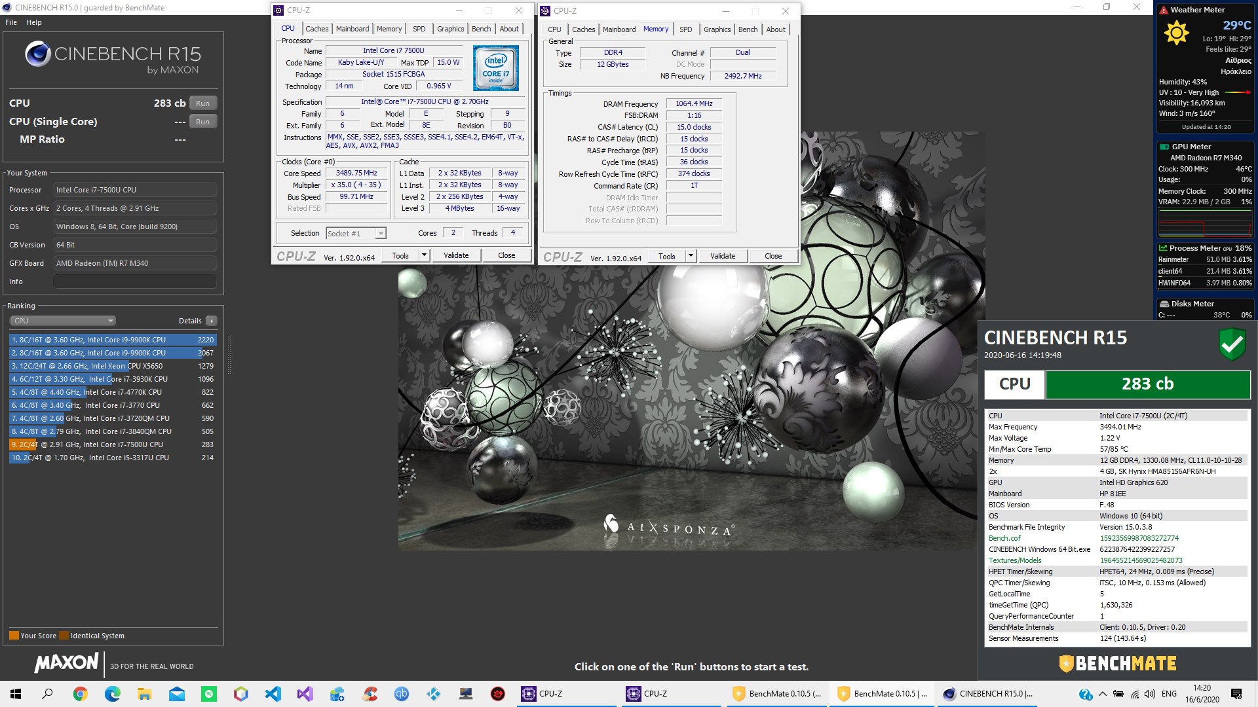1258x707 pixels.
Task: Open the clock and date in taskbar
Action: [x=1202, y=694]
